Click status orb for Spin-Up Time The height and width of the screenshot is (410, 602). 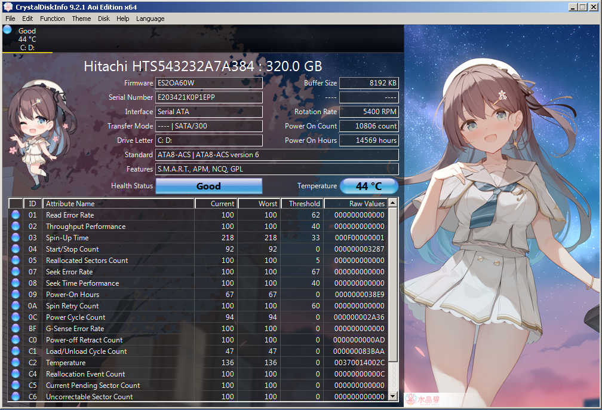tap(16, 237)
